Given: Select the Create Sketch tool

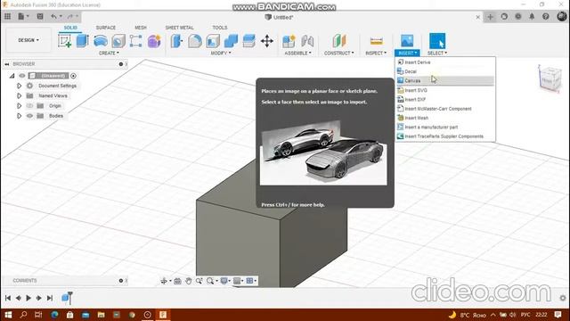Looking at the screenshot, I should 65,41.
